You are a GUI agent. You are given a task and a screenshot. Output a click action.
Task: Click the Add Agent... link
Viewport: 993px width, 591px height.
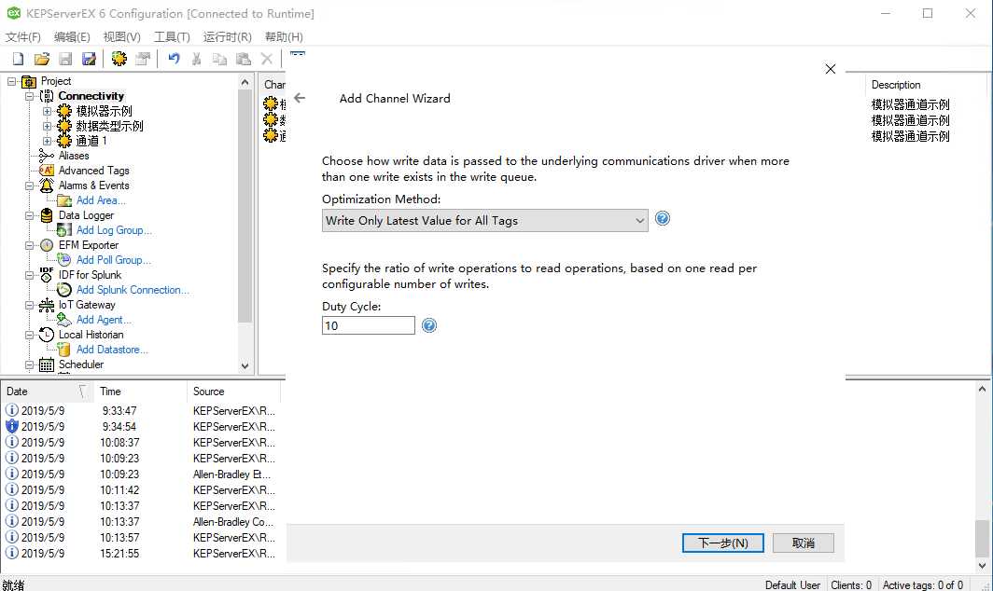104,320
